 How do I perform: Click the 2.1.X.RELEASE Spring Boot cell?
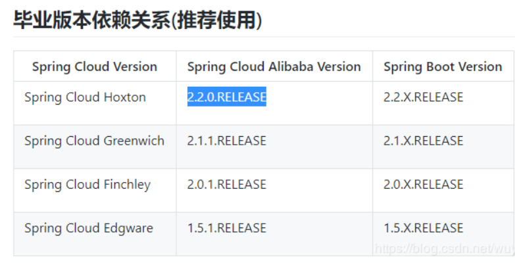(x=443, y=147)
